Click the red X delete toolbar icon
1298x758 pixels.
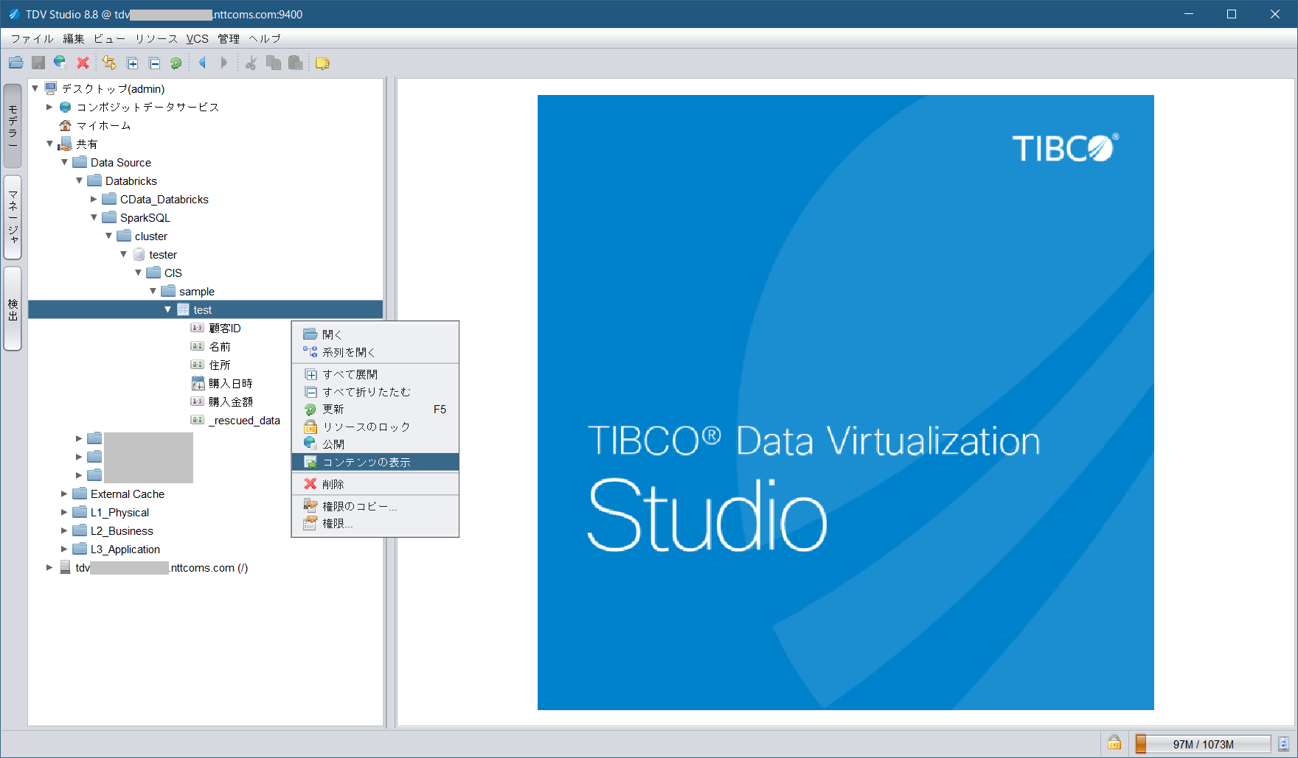coord(83,63)
